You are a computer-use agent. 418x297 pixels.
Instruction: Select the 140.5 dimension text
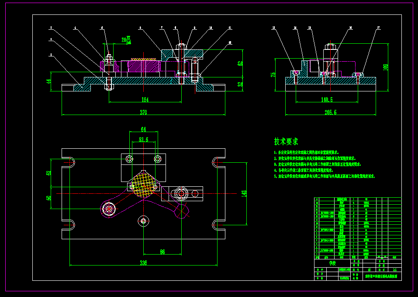(327, 100)
